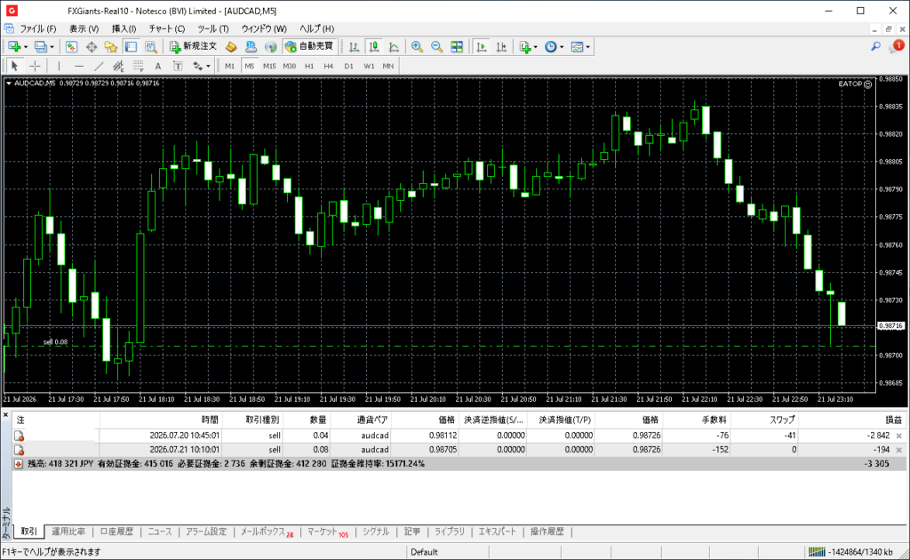Open the メールボックス tab
The width and height of the screenshot is (910, 560).
pos(267,532)
